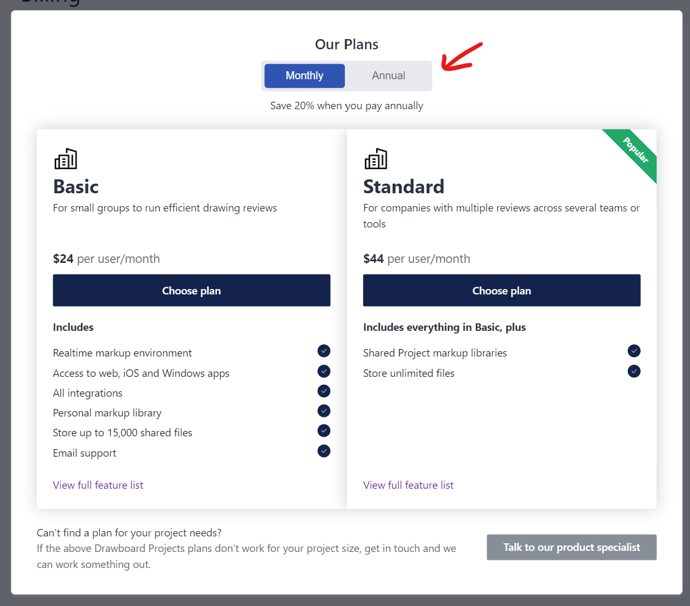This screenshot has width=690, height=606.
Task: Talk to our product specialist
Action: click(x=572, y=547)
